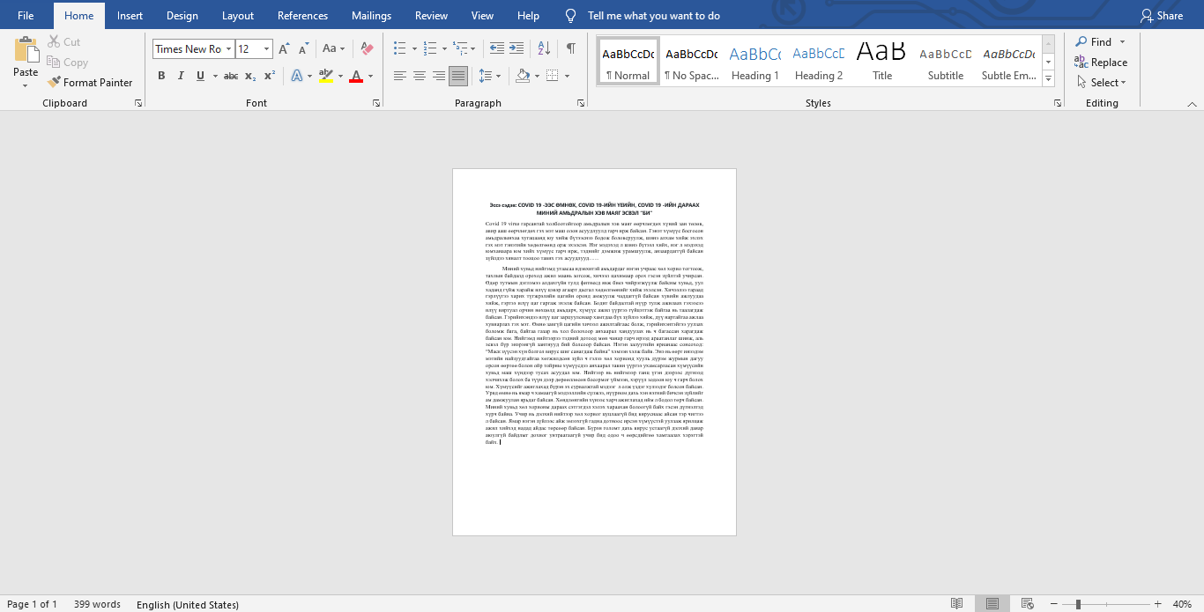
Task: Expand the Styles gallery more arrow
Action: point(1049,79)
